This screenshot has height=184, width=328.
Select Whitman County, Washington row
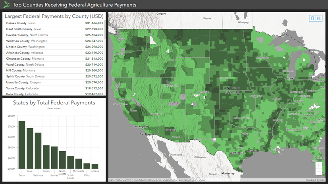[54, 41]
